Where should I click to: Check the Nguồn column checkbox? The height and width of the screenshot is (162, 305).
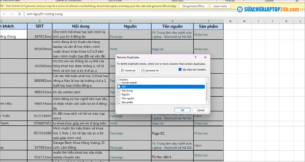tap(119, 94)
